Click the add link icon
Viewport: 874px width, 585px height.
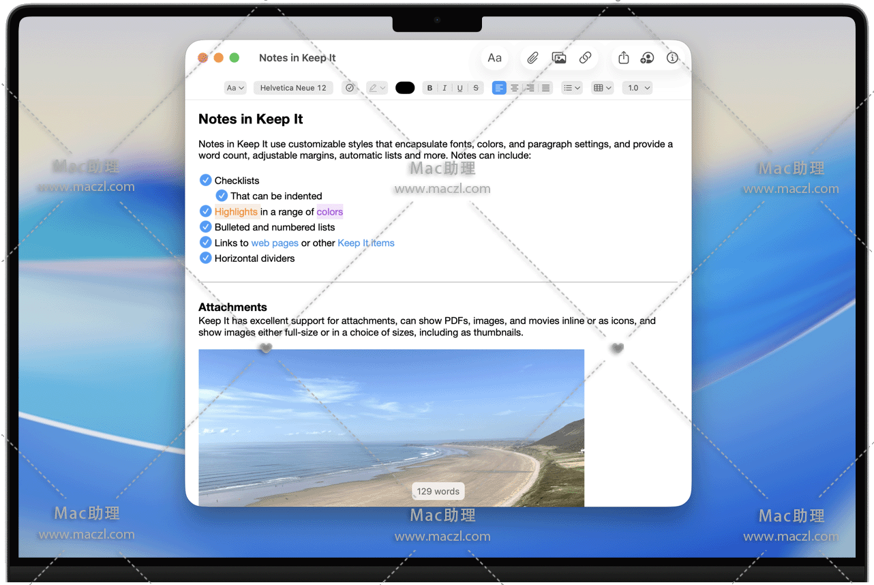tap(585, 58)
